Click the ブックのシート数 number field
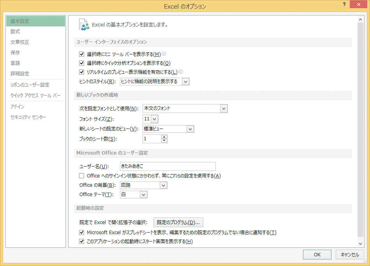 tap(152, 139)
